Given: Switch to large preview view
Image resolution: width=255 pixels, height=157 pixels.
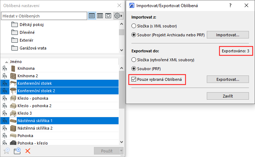Looking at the screenshot, I should pyautogui.click(x=108, y=16).
